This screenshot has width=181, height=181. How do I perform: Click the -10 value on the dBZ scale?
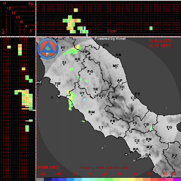tap(58, 174)
